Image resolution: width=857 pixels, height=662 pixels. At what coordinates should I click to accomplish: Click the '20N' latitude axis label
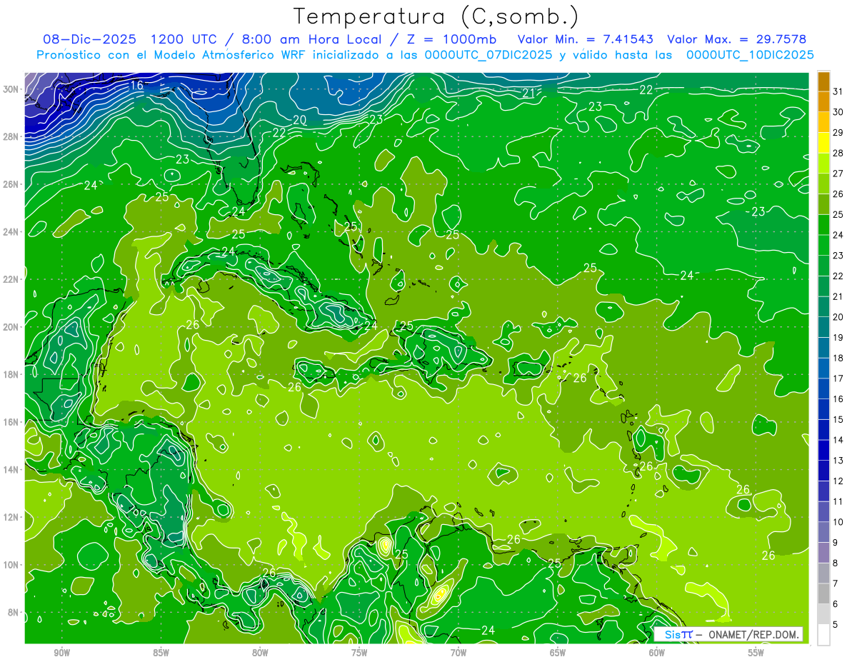pyautogui.click(x=11, y=327)
